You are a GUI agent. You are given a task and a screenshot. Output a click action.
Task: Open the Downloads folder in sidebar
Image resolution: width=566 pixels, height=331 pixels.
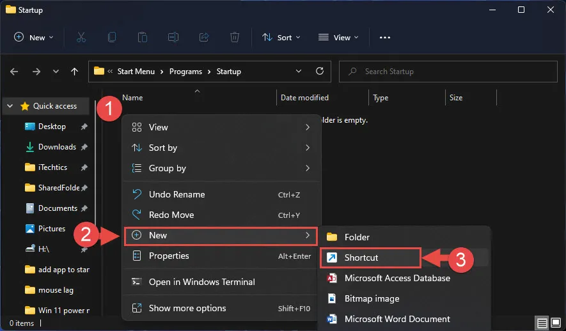57,147
